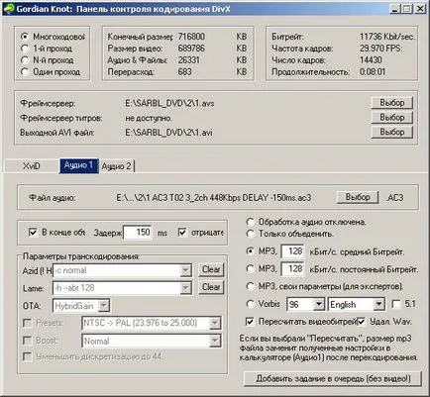Expand the NTSC -> PAL presets dropdown
Viewport: 430px width, 397px height.
coord(215,323)
